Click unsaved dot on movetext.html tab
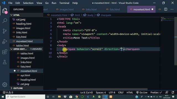177x99 pixels. click(152, 9)
